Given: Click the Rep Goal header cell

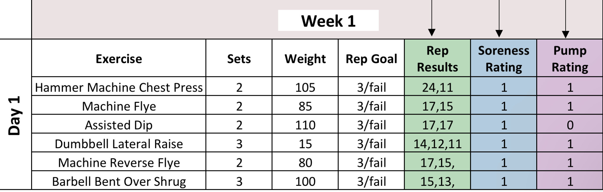Looking at the screenshot, I should click(371, 59).
